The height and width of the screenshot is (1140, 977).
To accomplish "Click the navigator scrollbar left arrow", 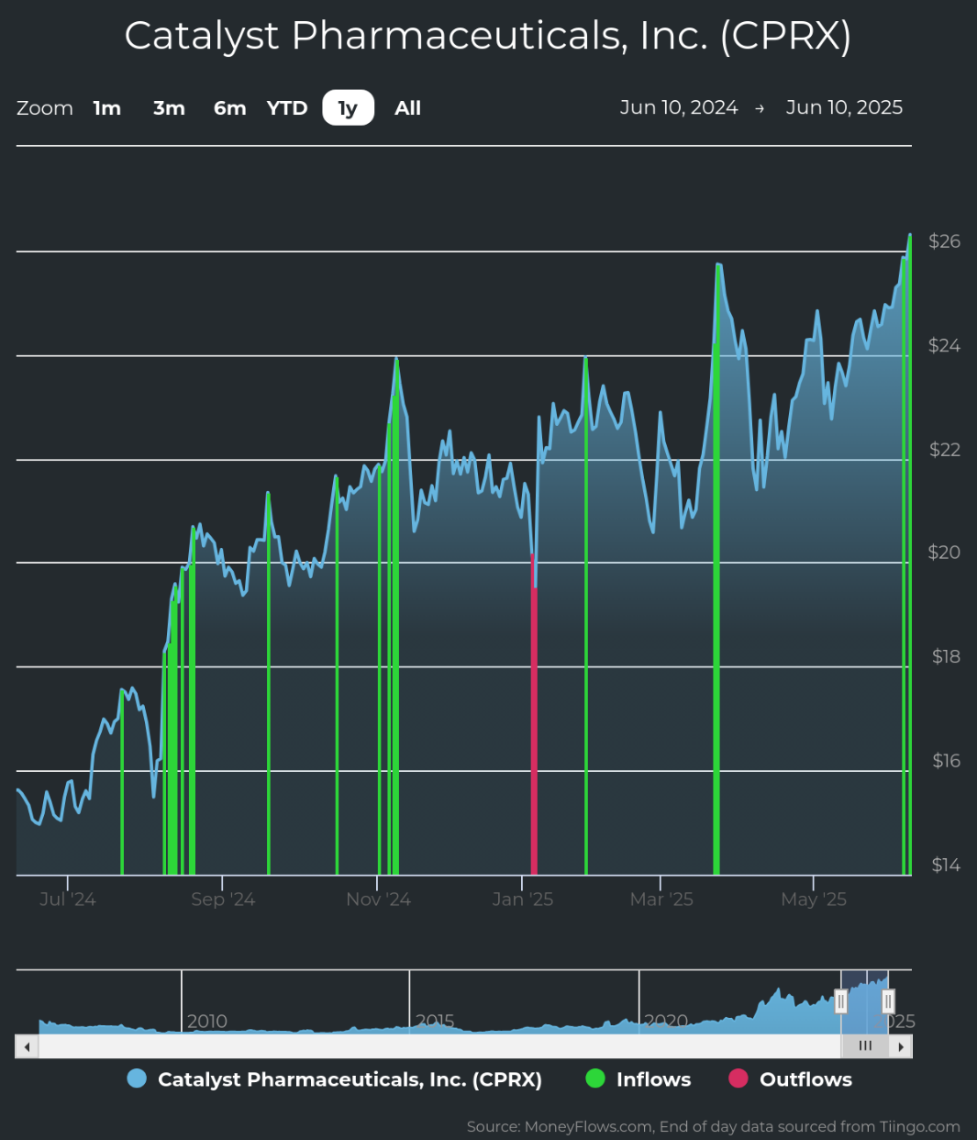I will click(27, 1046).
